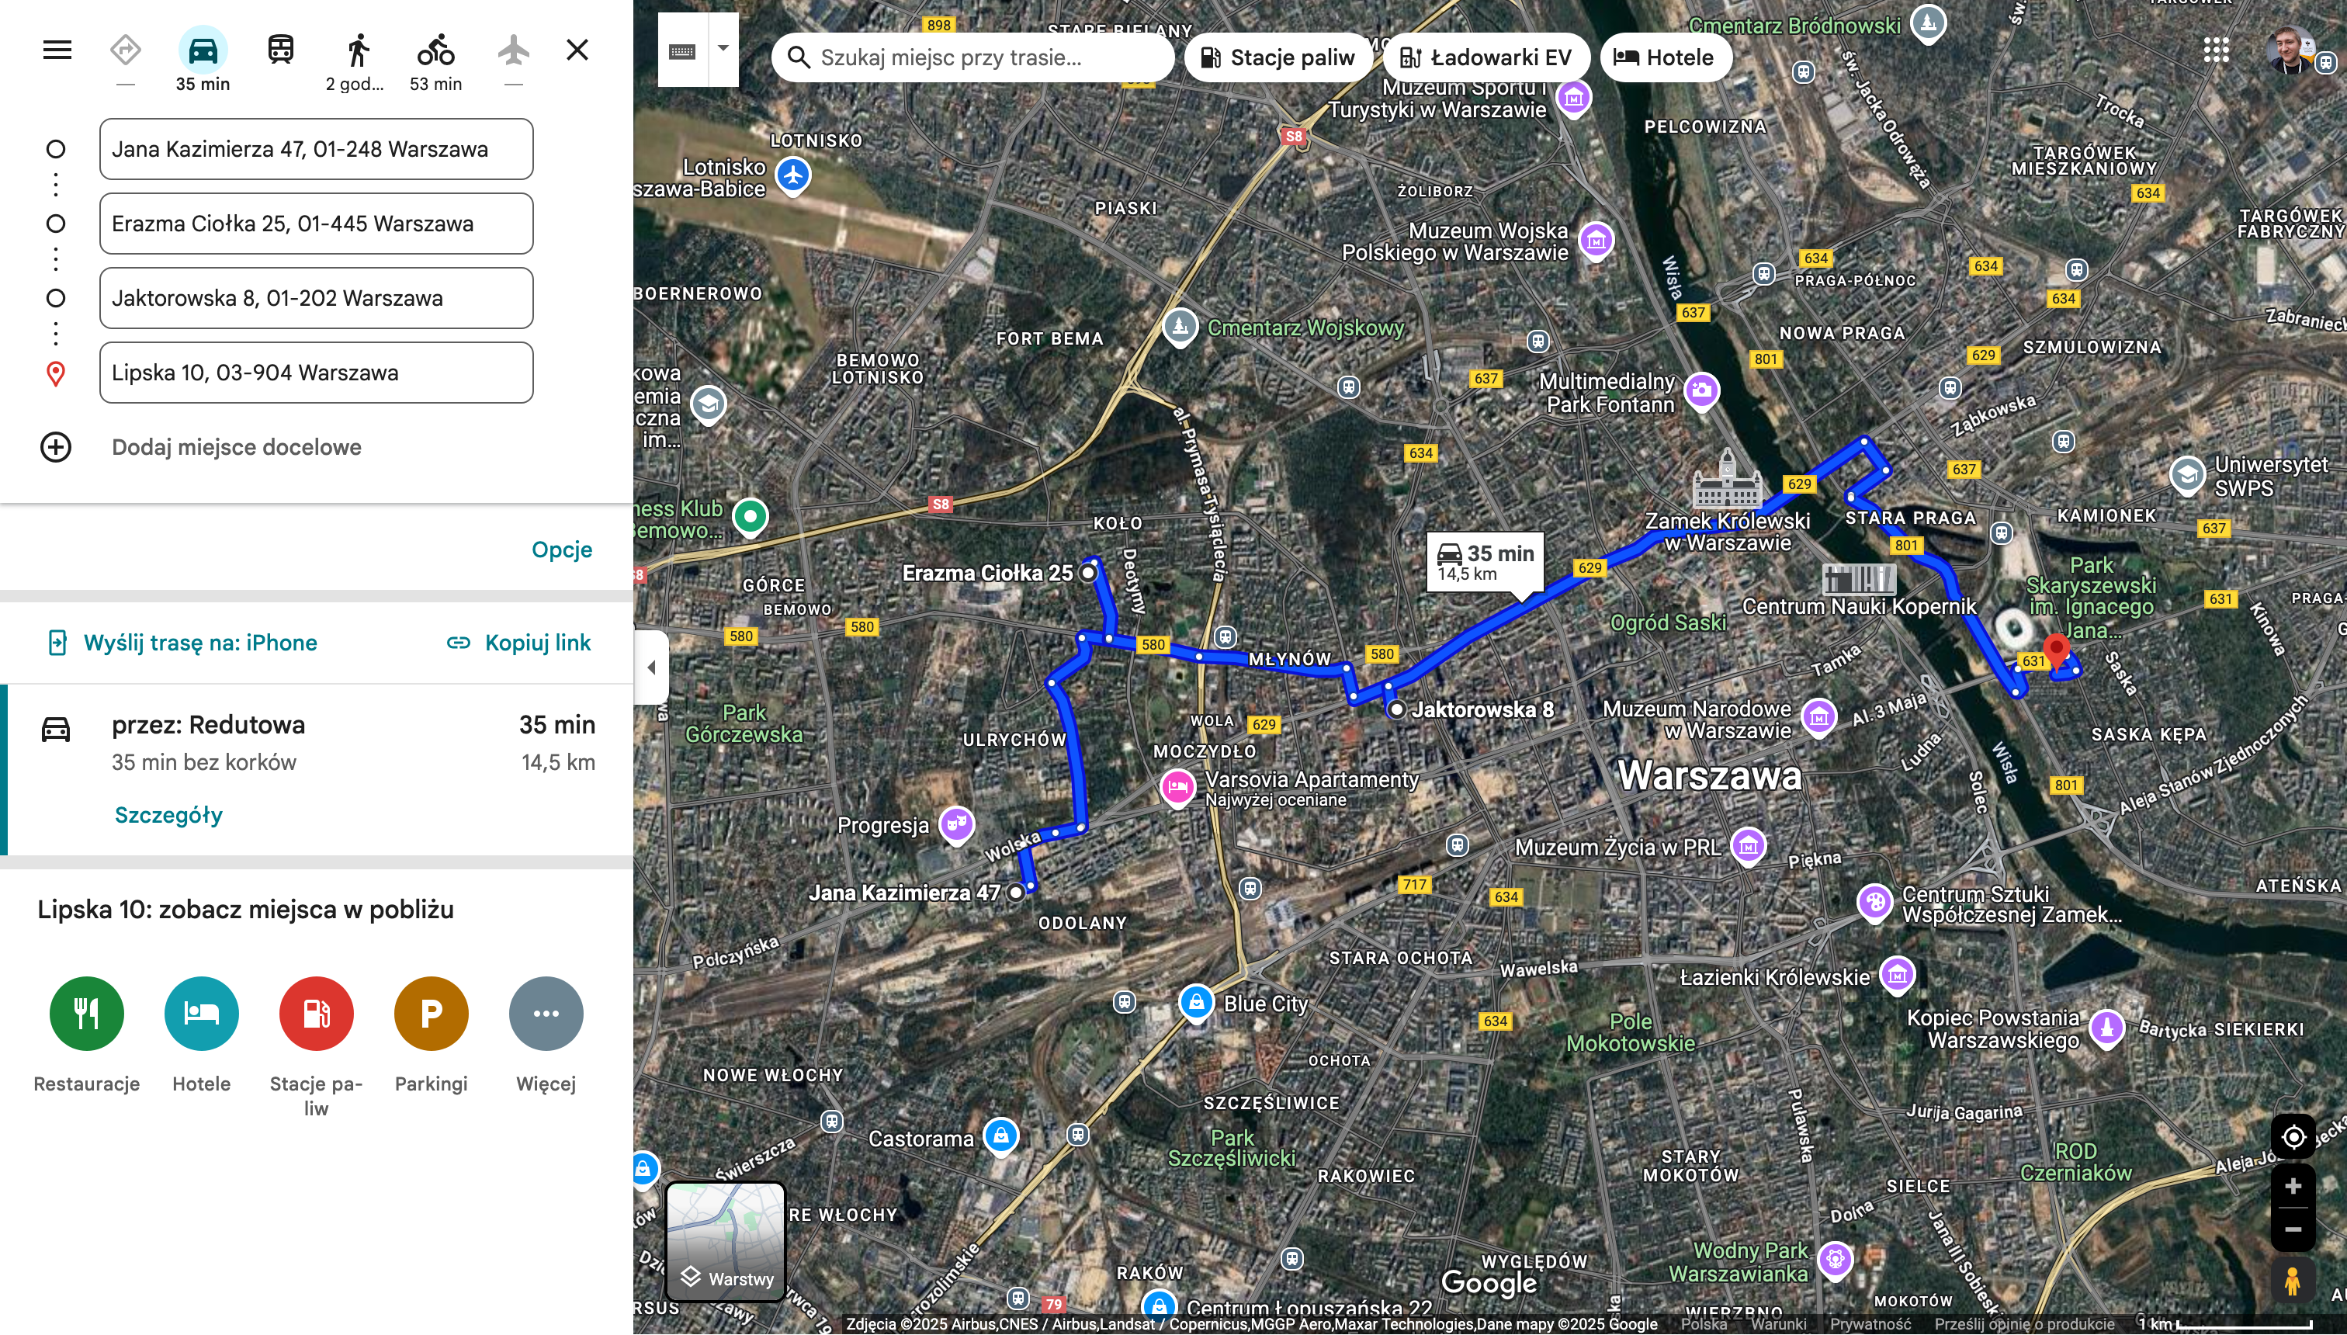
Task: Select the public transit mode icon
Action: [x=279, y=50]
